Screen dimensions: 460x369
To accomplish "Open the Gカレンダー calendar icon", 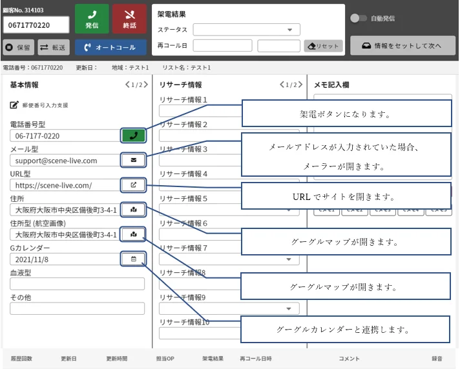I will click(133, 259).
